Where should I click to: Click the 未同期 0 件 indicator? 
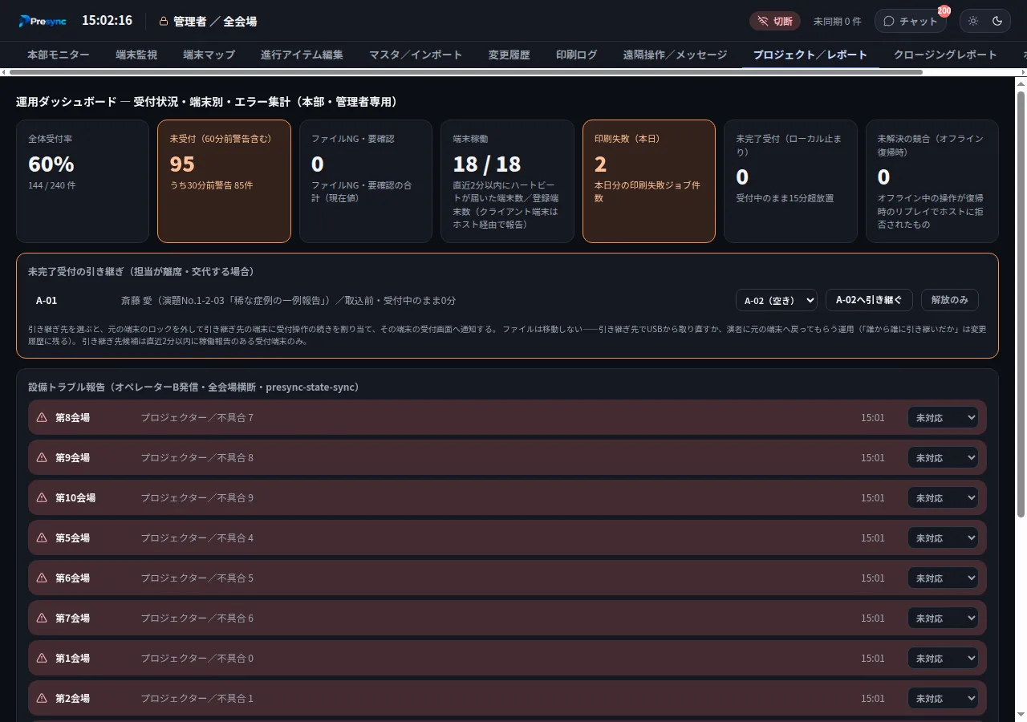pos(838,22)
